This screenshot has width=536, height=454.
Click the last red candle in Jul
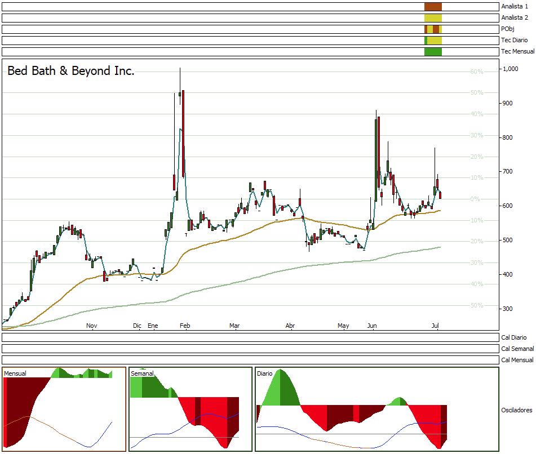click(440, 195)
